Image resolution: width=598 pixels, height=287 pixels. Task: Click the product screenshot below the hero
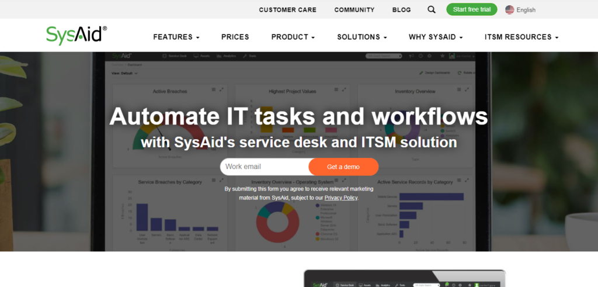point(404,279)
